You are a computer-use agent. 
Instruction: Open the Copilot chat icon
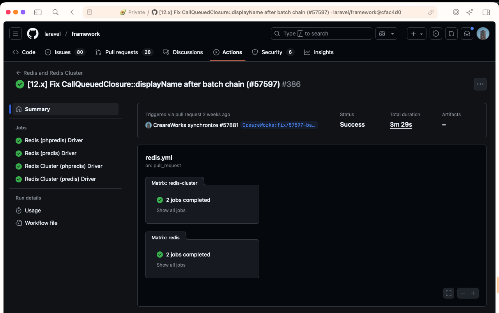click(x=382, y=34)
